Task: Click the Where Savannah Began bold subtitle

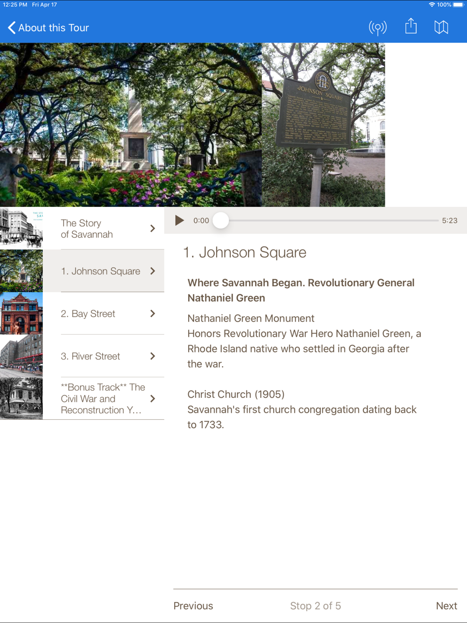Action: click(301, 290)
